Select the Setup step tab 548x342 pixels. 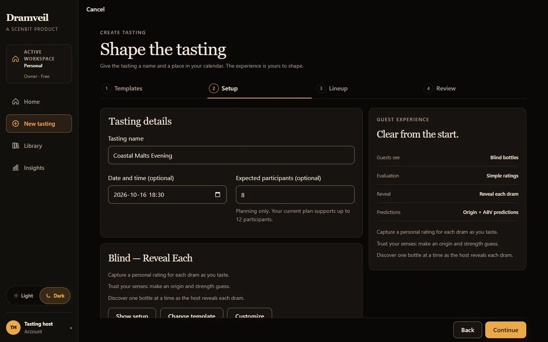(x=260, y=88)
